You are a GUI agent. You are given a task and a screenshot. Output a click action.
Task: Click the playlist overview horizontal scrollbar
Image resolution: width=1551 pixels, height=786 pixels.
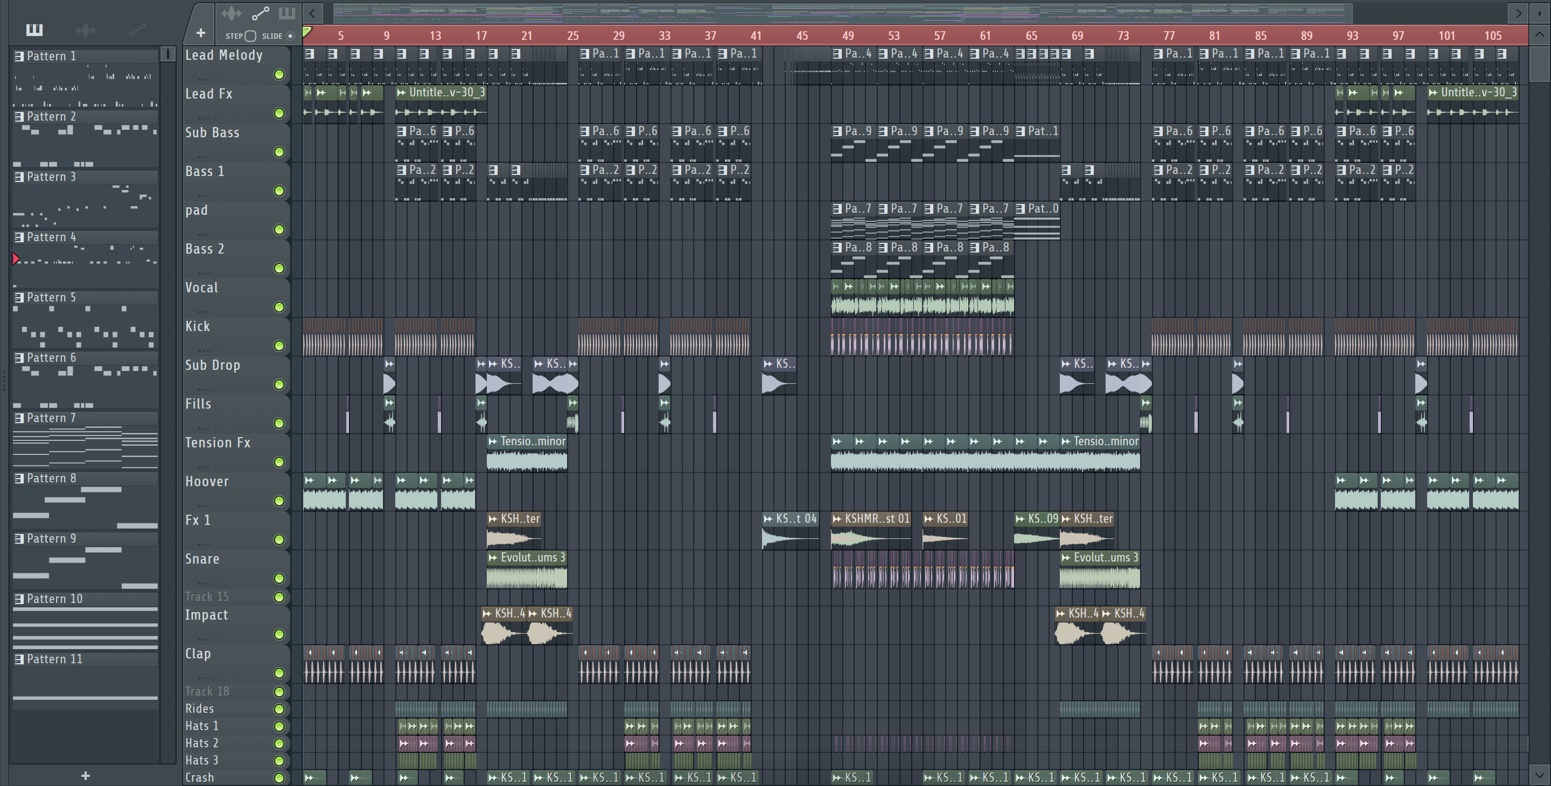click(x=843, y=12)
